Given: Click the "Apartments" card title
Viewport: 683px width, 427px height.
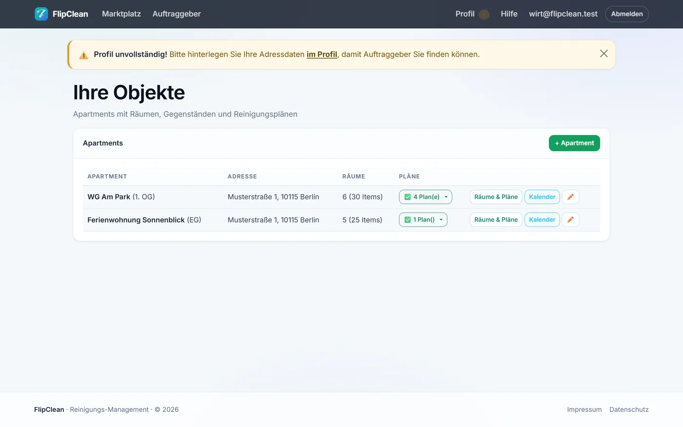Looking at the screenshot, I should [x=103, y=143].
